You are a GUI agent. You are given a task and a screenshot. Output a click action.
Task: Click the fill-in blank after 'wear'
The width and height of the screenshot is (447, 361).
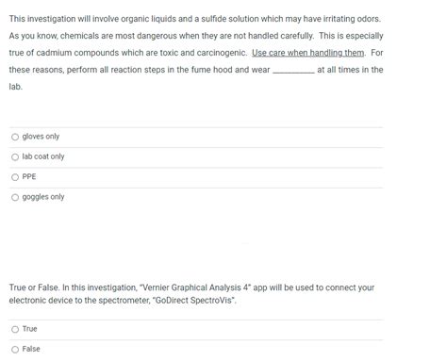click(x=293, y=70)
